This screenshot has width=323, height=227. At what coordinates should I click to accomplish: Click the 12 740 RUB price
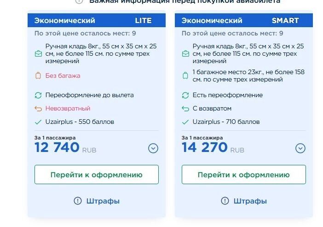[x=57, y=147]
